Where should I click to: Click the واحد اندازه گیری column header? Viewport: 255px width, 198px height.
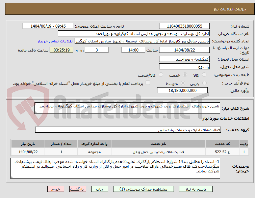[94, 144]
